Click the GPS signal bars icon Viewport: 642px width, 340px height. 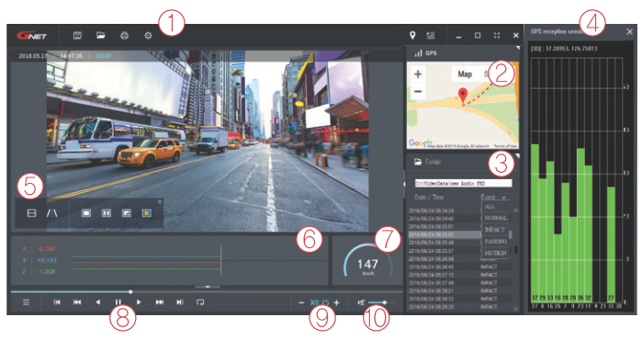coord(418,53)
